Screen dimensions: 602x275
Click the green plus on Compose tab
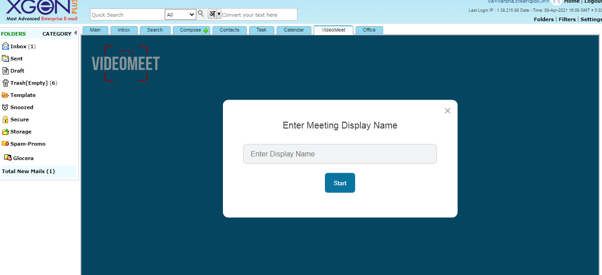pos(206,31)
